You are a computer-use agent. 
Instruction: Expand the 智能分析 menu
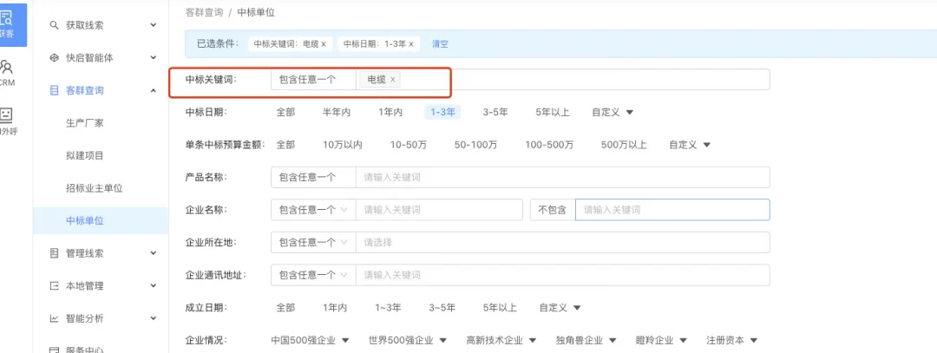153,318
